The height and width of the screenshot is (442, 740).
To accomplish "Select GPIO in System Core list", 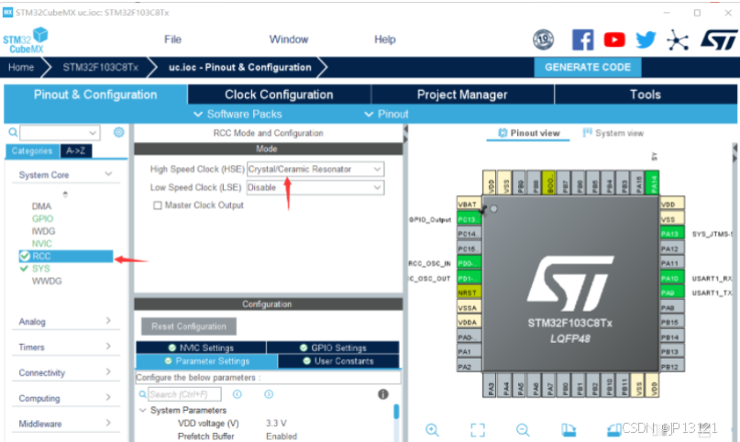I will point(42,218).
